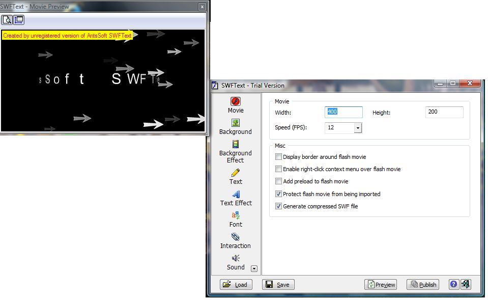
Task: Select the Text section icon
Action: pos(235,173)
